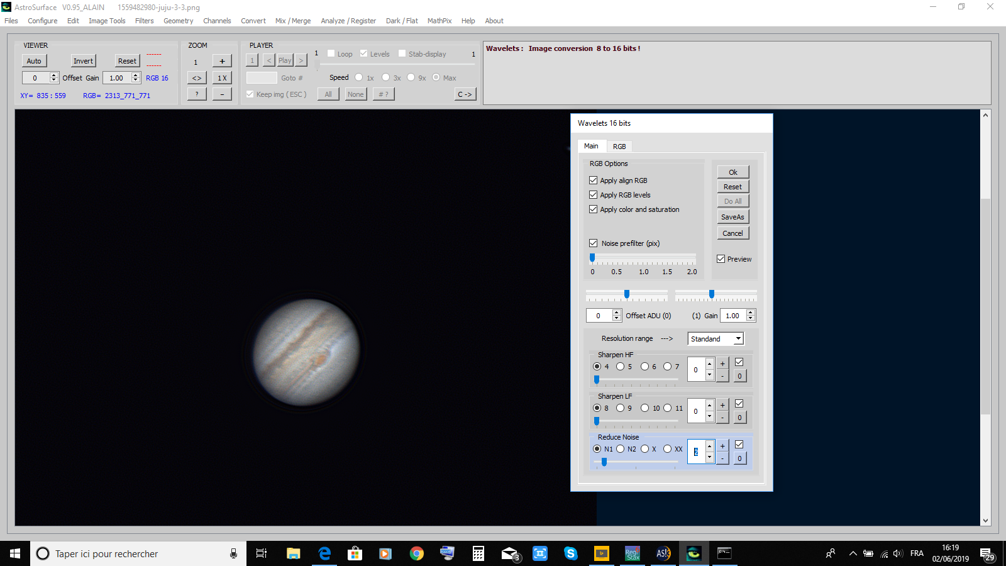
Task: Click the SaveAs button
Action: (732, 217)
